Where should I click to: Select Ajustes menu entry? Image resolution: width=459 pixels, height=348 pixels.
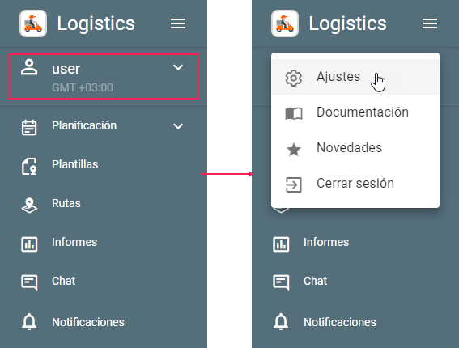(355, 77)
